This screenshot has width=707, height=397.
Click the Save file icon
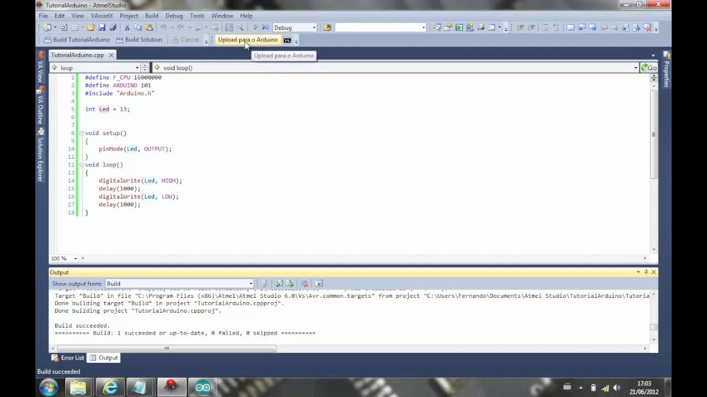click(102, 27)
